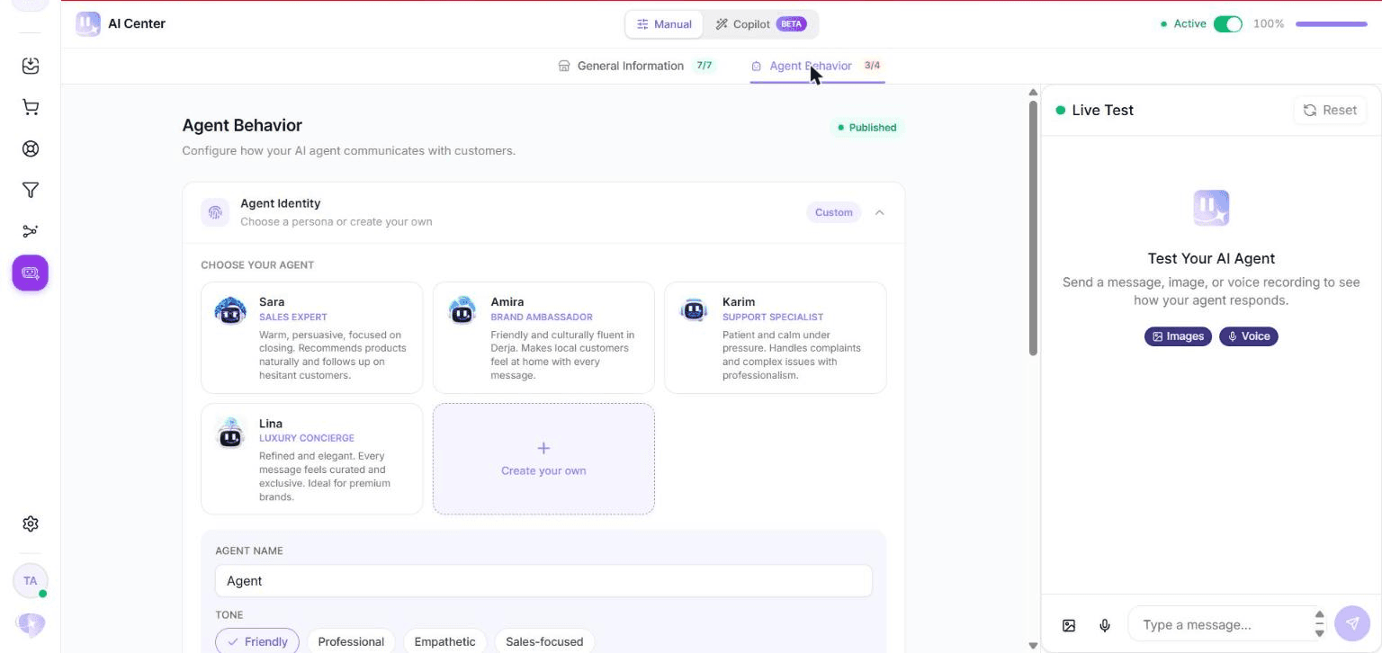
Task: Click the Custom badge
Action: 833,212
